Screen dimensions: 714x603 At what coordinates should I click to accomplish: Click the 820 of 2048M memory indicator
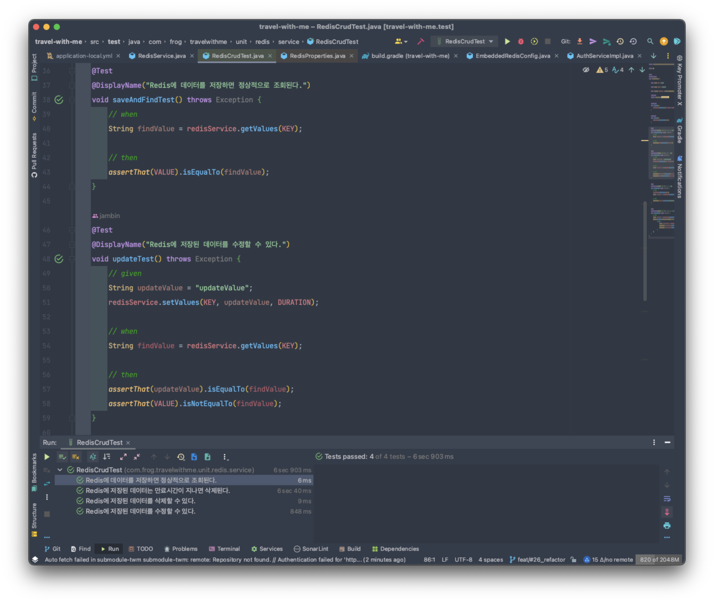click(659, 560)
